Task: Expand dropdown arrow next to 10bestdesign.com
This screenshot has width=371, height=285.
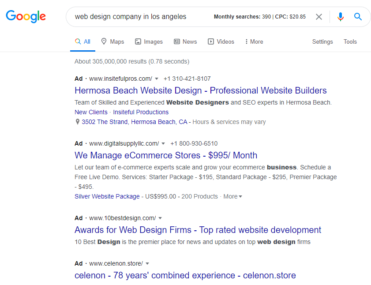Action: (x=160, y=218)
